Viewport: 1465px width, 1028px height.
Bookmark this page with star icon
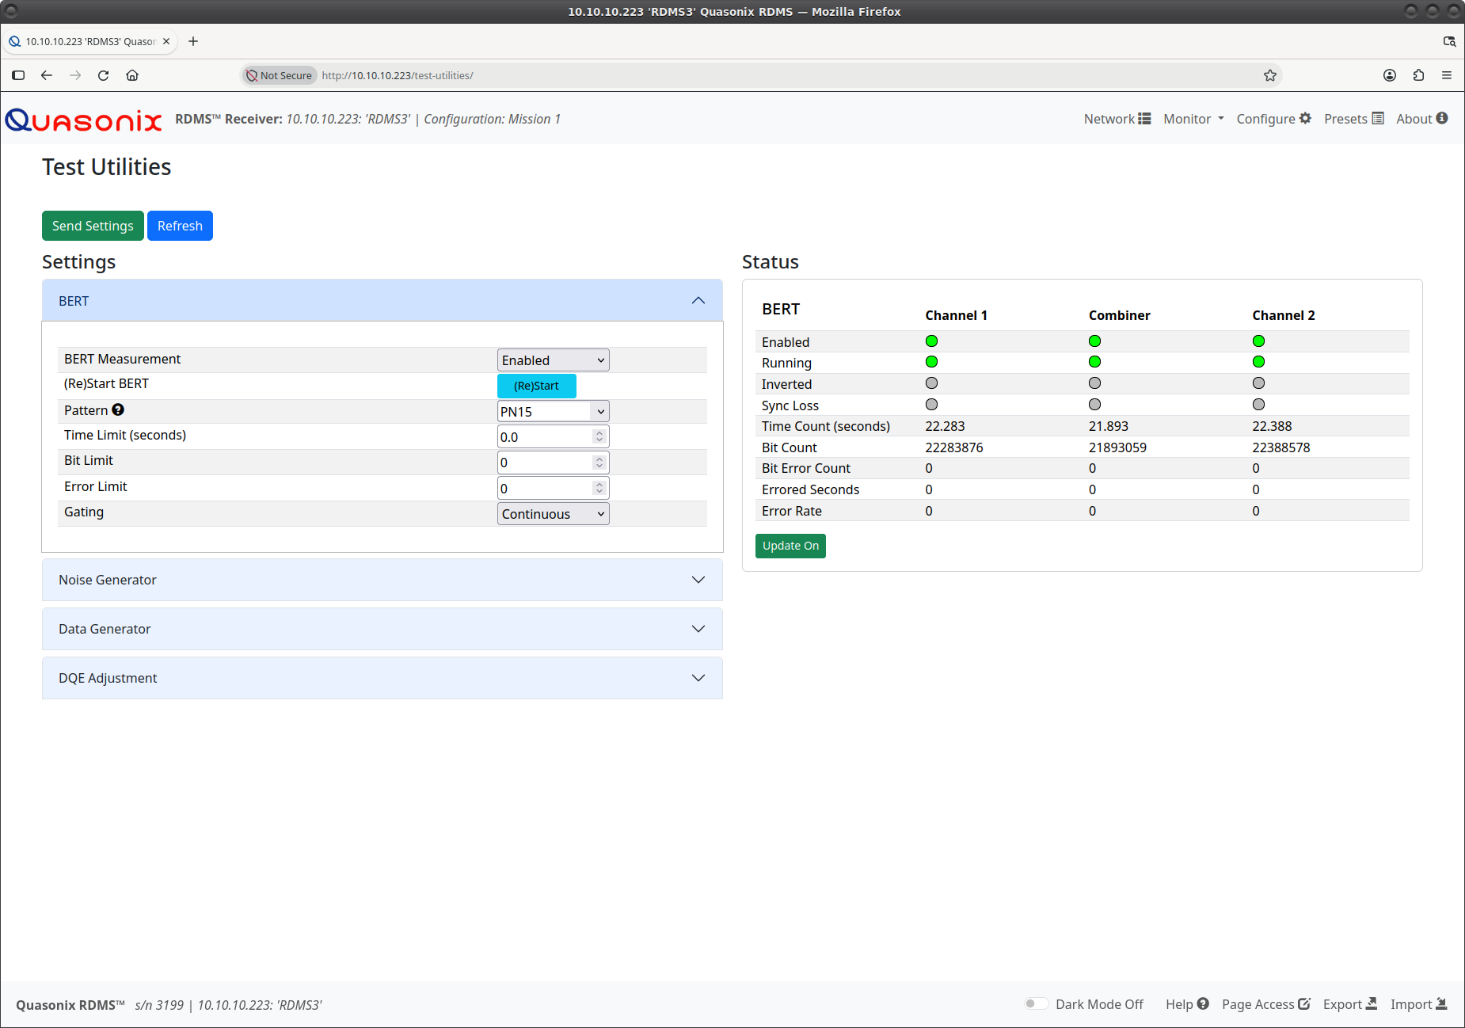click(1270, 75)
